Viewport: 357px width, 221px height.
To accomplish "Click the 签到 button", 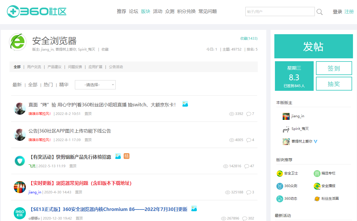I will coord(334,68).
